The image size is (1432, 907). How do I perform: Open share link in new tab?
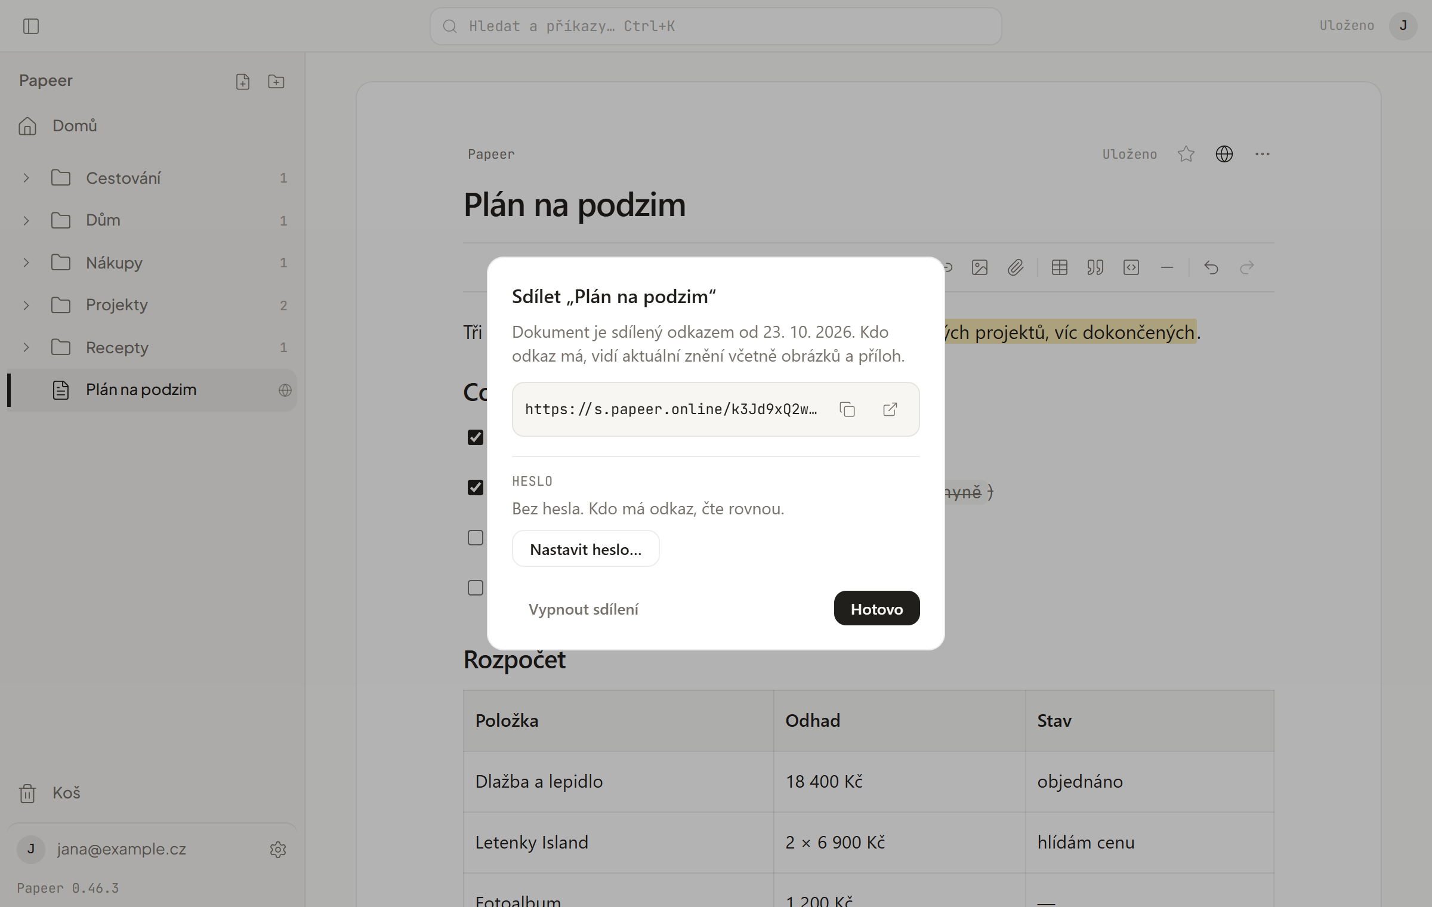coord(890,409)
